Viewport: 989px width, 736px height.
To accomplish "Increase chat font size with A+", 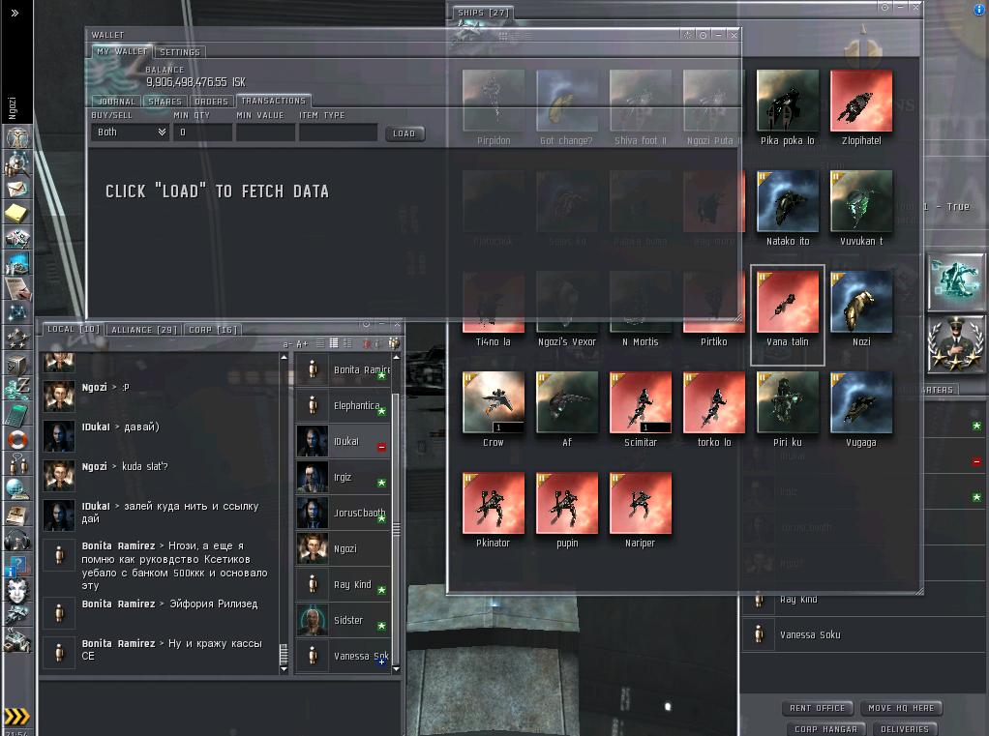I will [302, 343].
